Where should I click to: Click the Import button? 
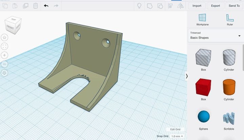[197, 6]
